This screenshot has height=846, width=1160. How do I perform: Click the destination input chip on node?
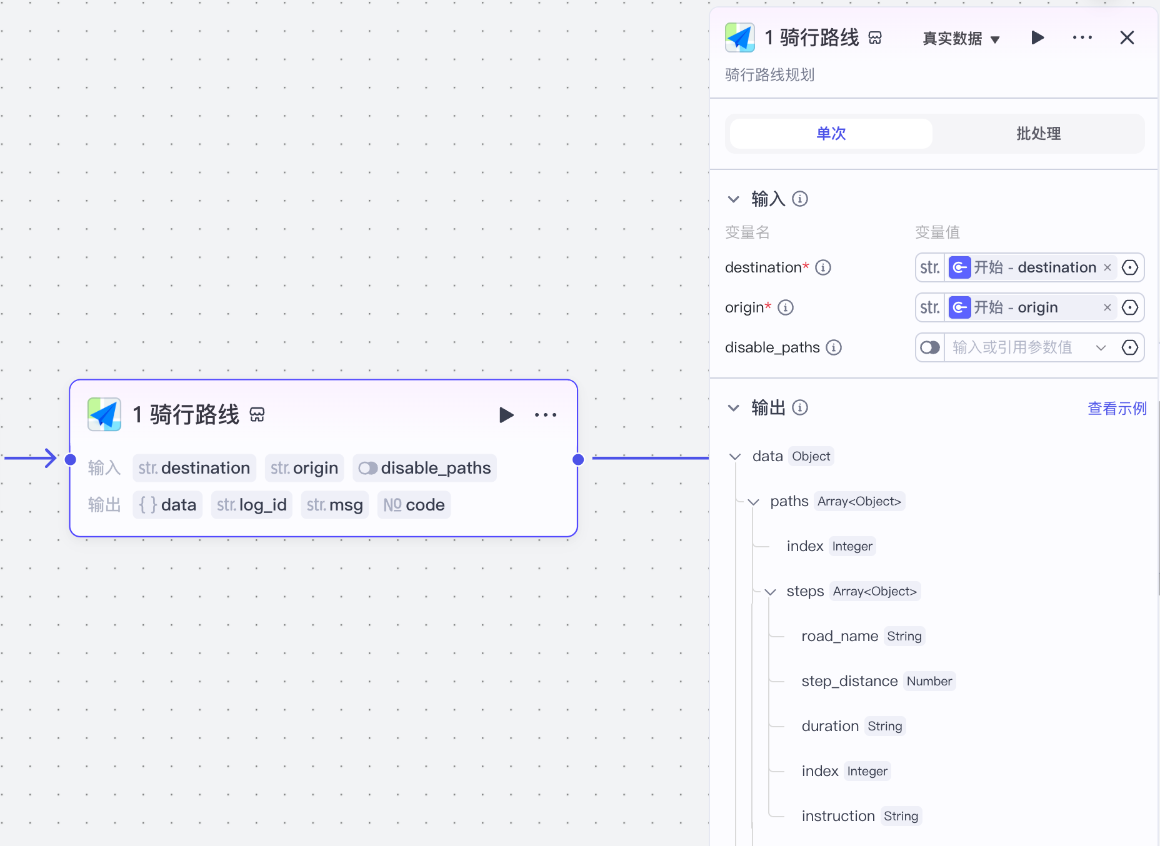(x=194, y=468)
